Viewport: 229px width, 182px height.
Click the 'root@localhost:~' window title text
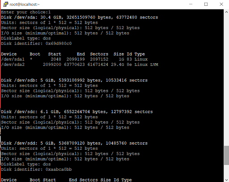tap(25, 4)
